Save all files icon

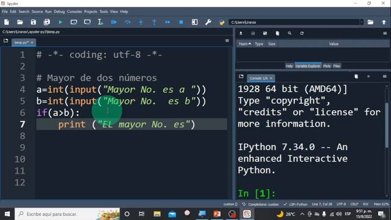[47, 22]
